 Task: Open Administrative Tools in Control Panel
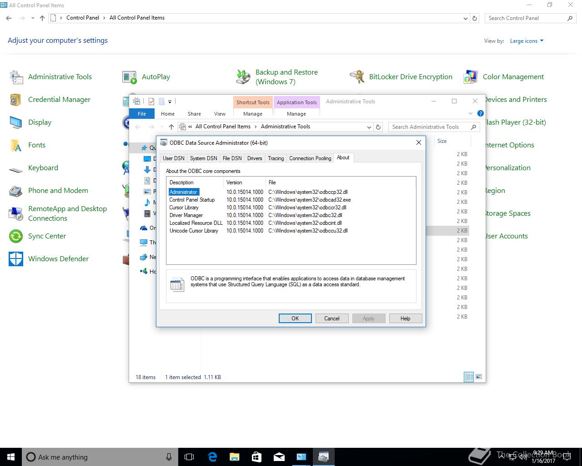60,77
